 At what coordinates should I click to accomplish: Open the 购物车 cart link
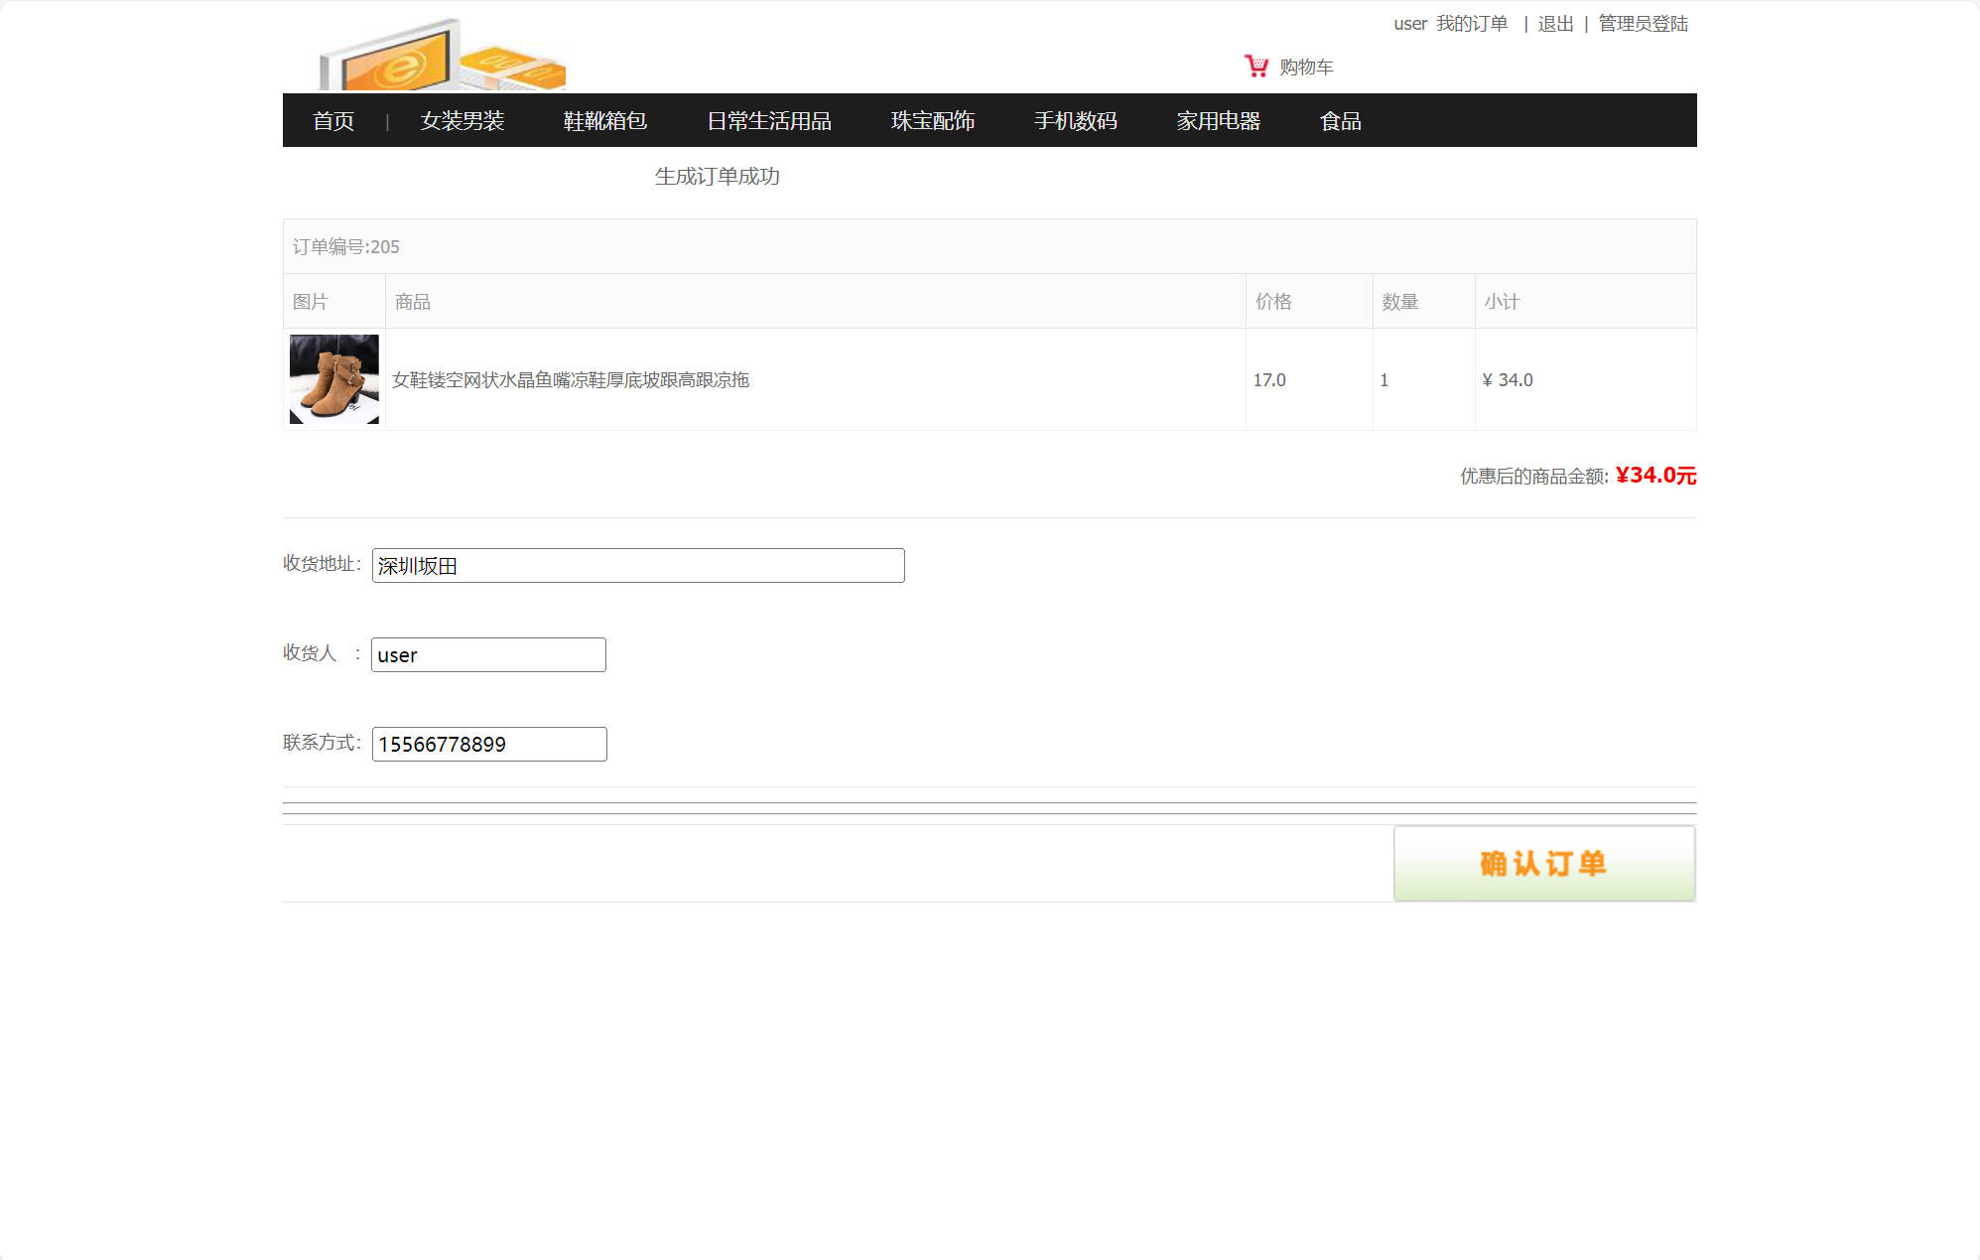point(1306,68)
